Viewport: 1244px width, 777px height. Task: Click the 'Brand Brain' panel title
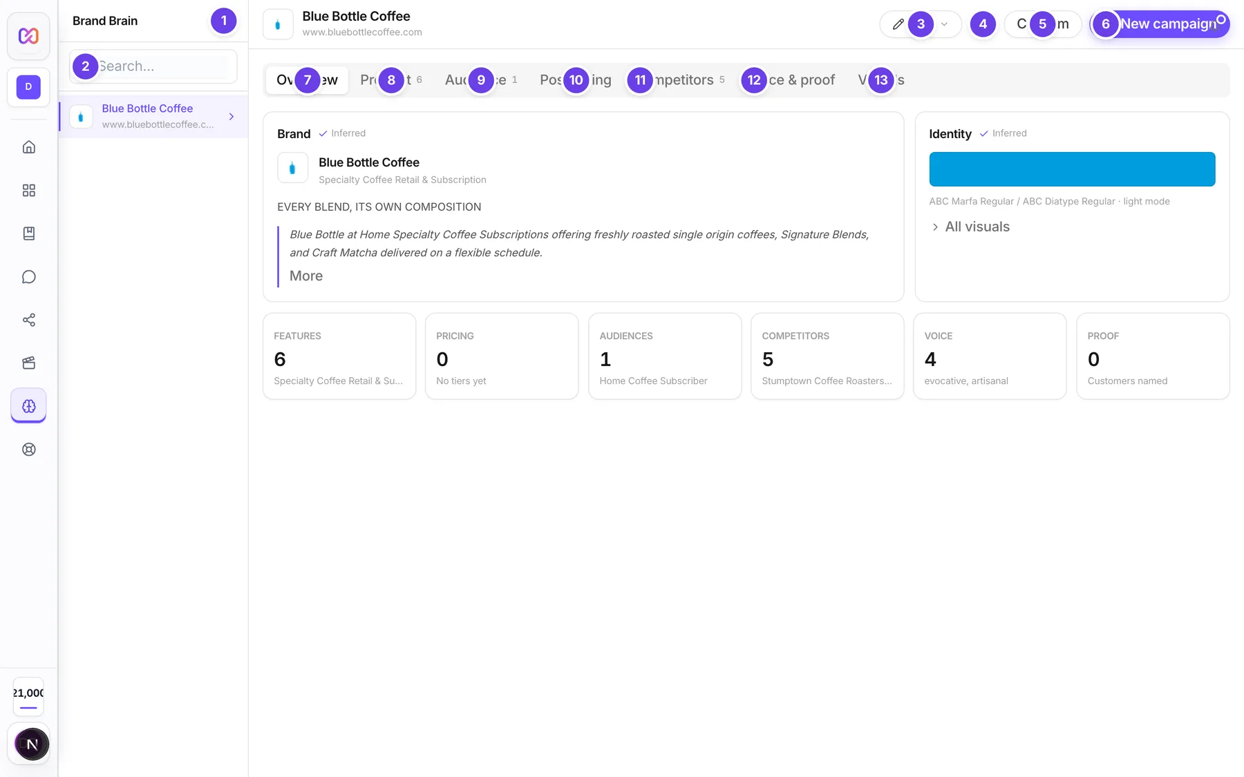pyautogui.click(x=105, y=21)
